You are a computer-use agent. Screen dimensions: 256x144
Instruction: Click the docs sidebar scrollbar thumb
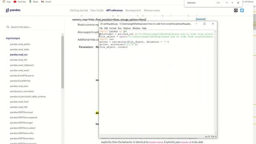click(x=62, y=62)
